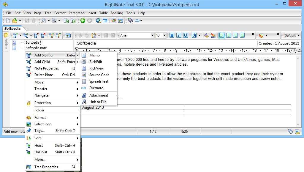Select the Softpedia note tree item
The image size is (304, 172).
(x=36, y=48)
